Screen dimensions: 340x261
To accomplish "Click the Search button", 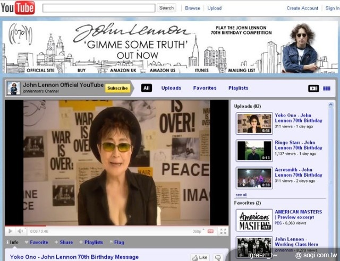I will (166, 8).
